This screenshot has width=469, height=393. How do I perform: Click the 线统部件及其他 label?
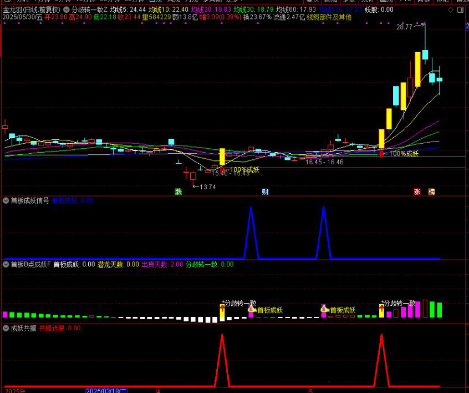coord(329,17)
